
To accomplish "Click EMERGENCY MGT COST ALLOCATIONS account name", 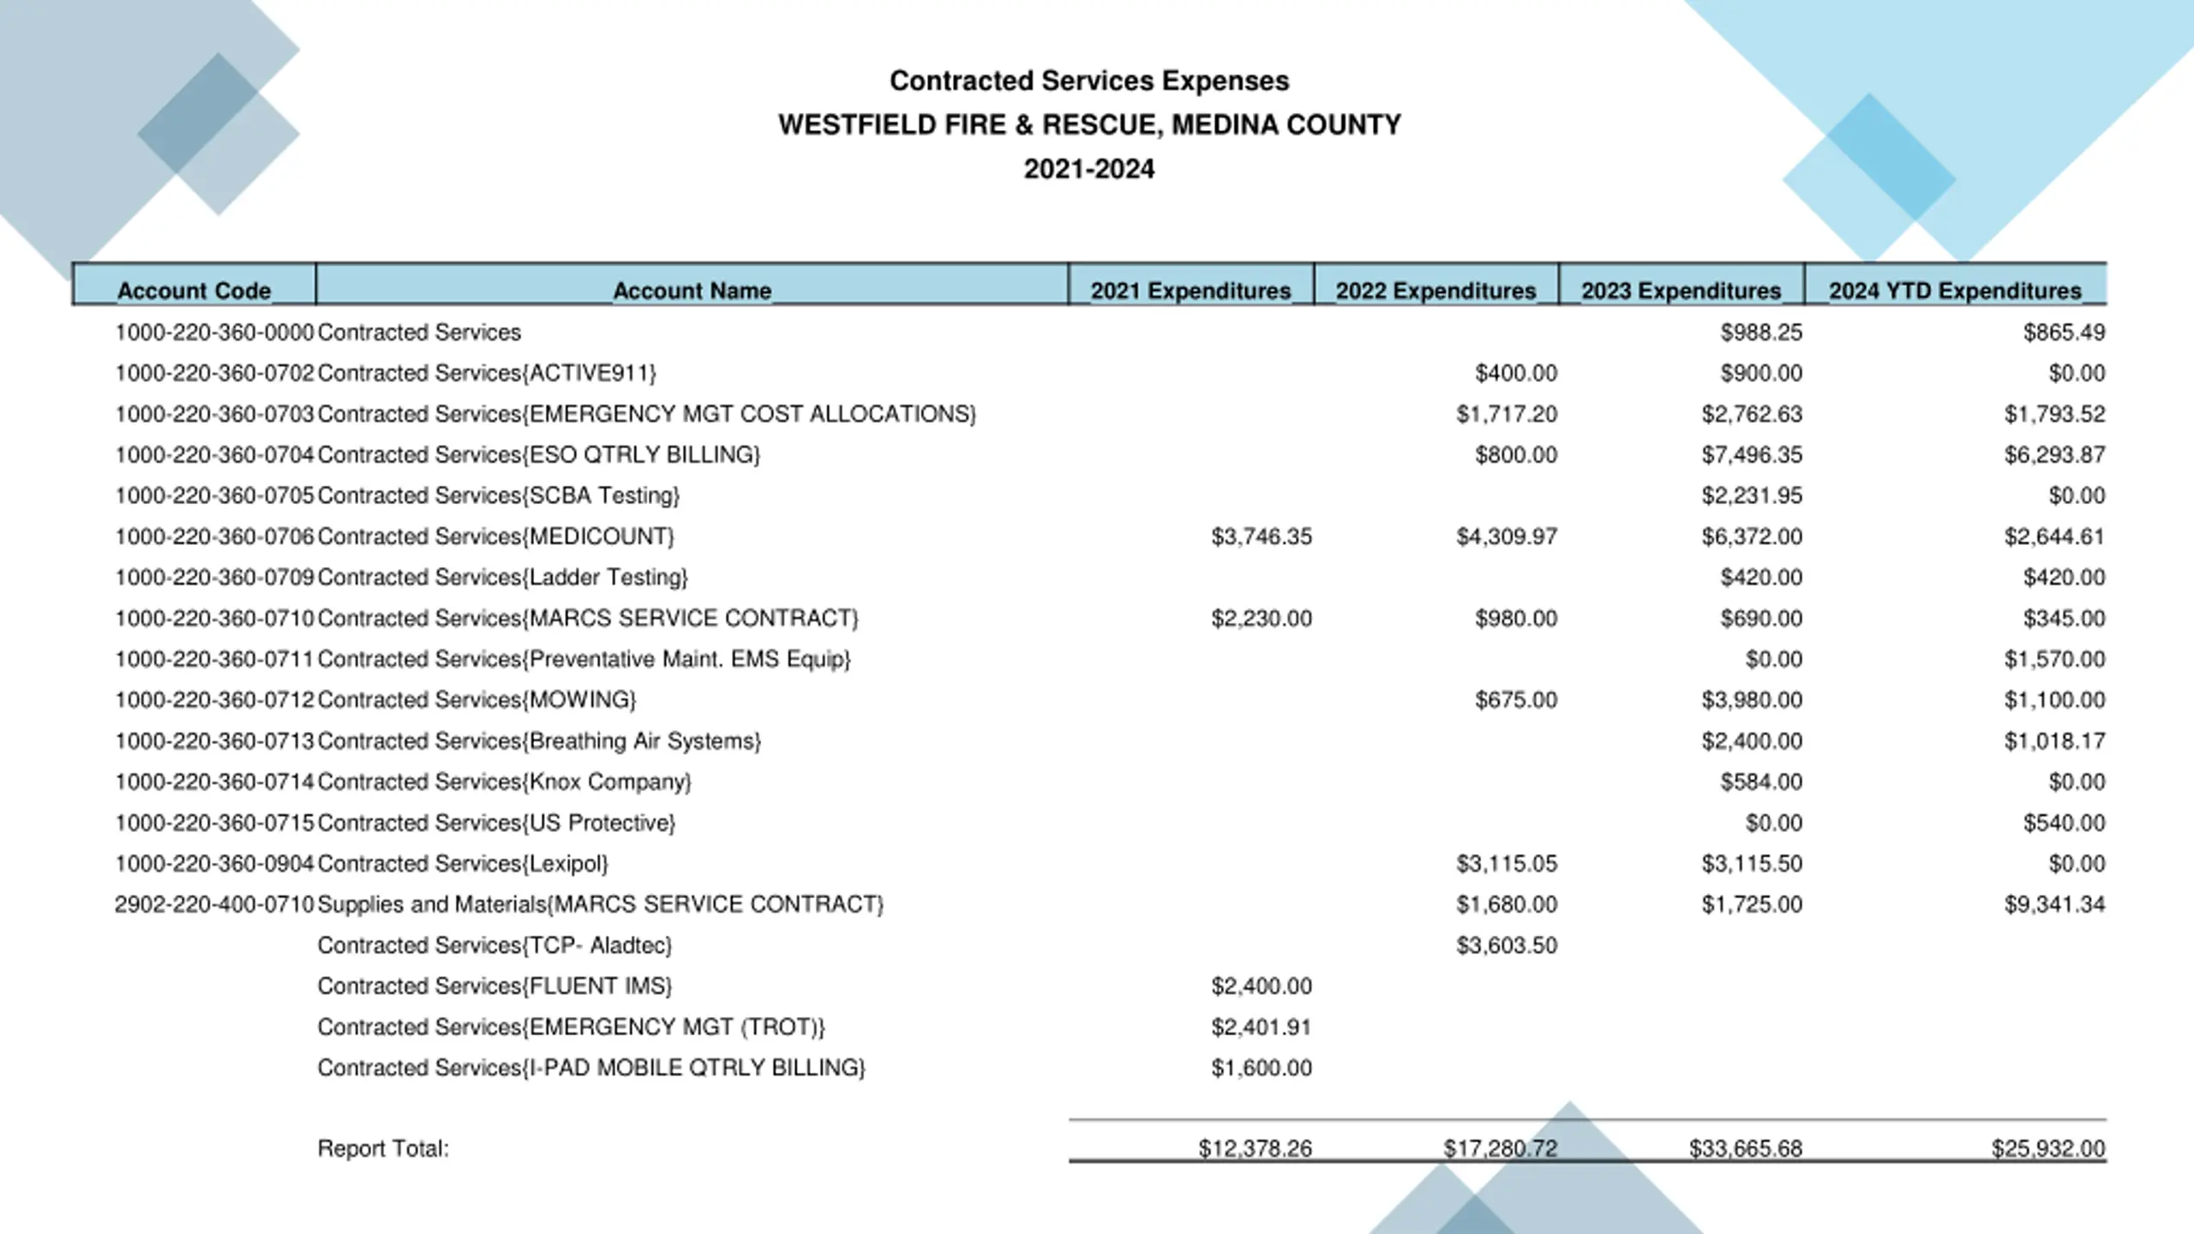I will pyautogui.click(x=647, y=414).
